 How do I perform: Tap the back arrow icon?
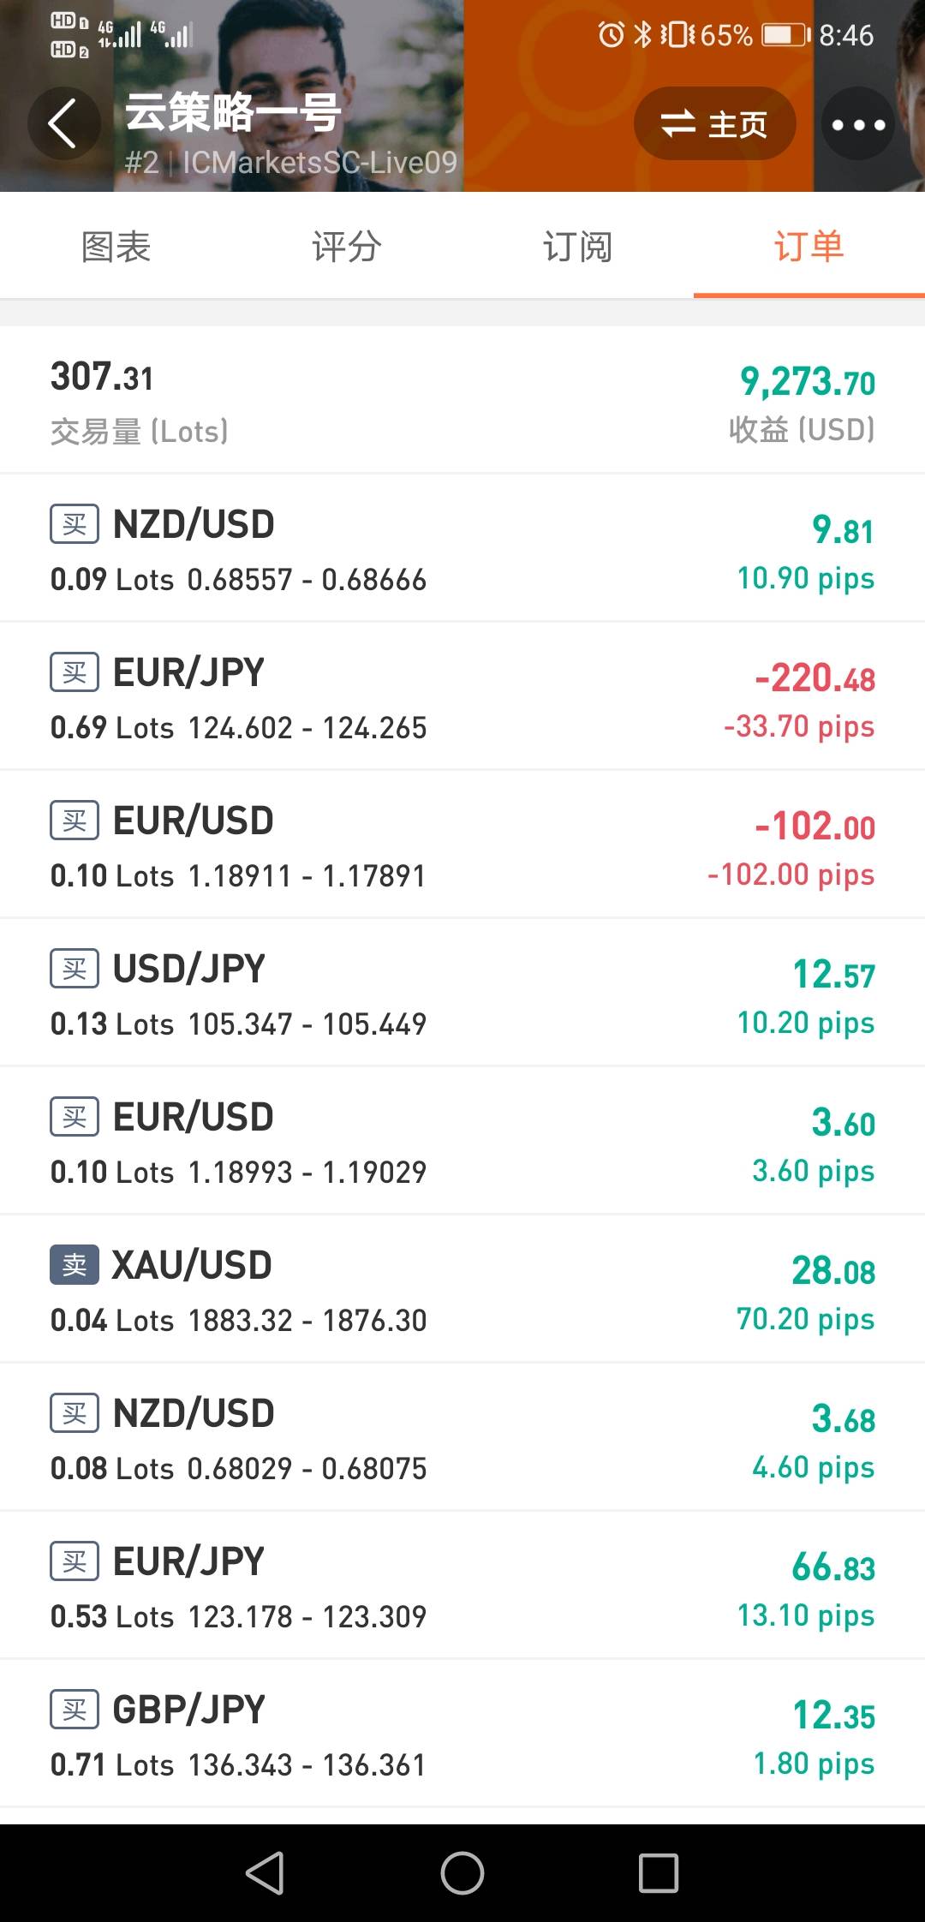[x=64, y=123]
